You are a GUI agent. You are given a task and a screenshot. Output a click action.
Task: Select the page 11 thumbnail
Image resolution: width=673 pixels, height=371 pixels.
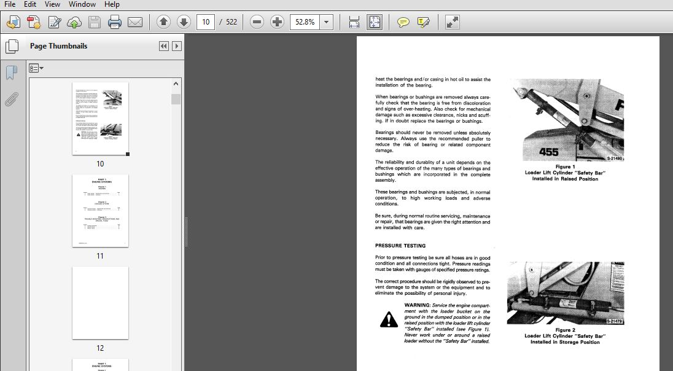click(101, 211)
